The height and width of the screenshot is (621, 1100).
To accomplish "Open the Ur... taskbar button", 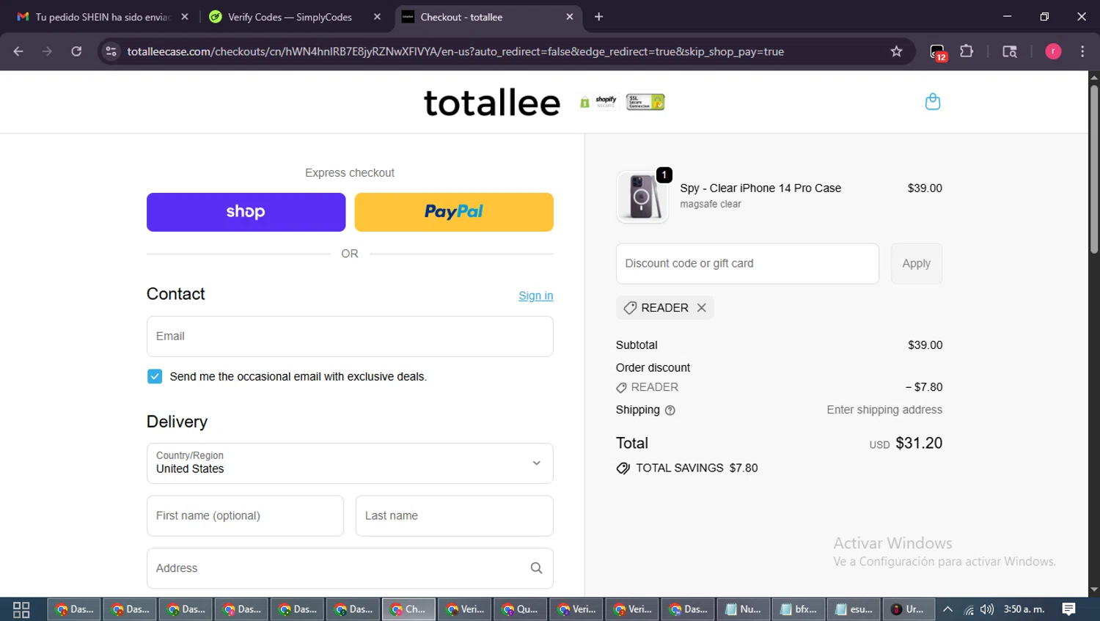I will click(909, 609).
